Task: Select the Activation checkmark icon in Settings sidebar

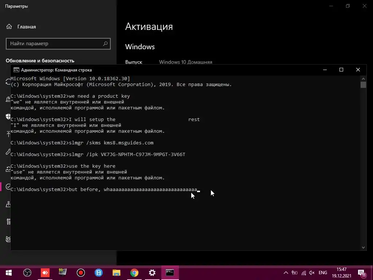Action: [x=8, y=187]
